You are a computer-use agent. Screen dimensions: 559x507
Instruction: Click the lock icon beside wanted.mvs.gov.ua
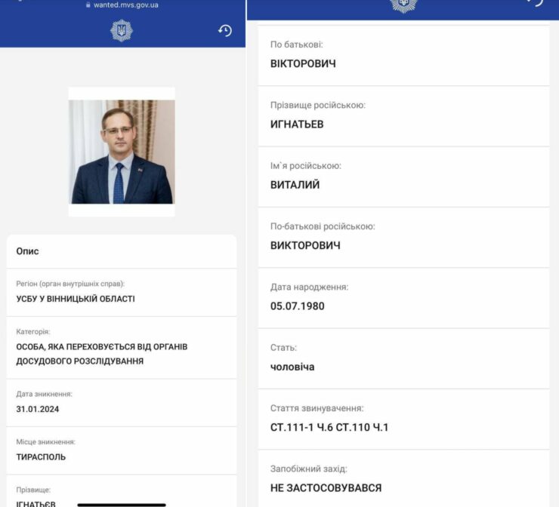(x=88, y=5)
